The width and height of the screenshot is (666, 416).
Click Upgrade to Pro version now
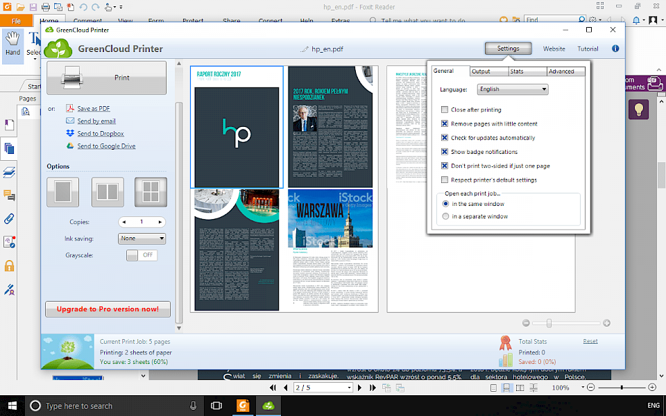point(108,309)
